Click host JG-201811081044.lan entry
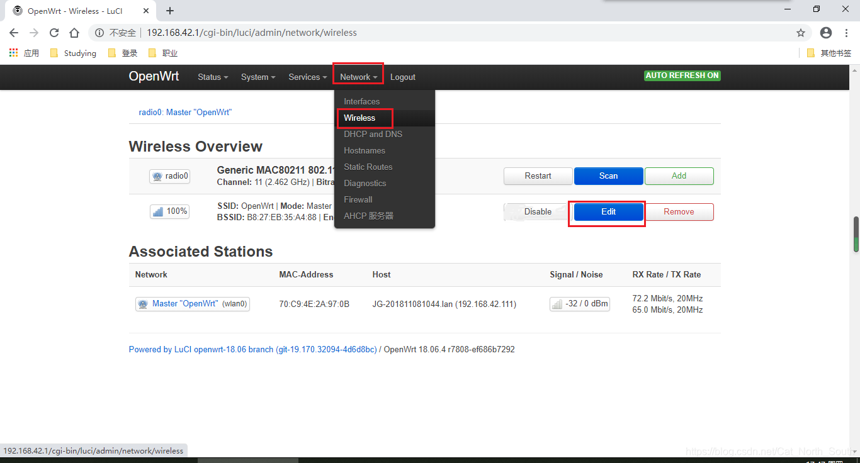860x463 pixels. [444, 304]
